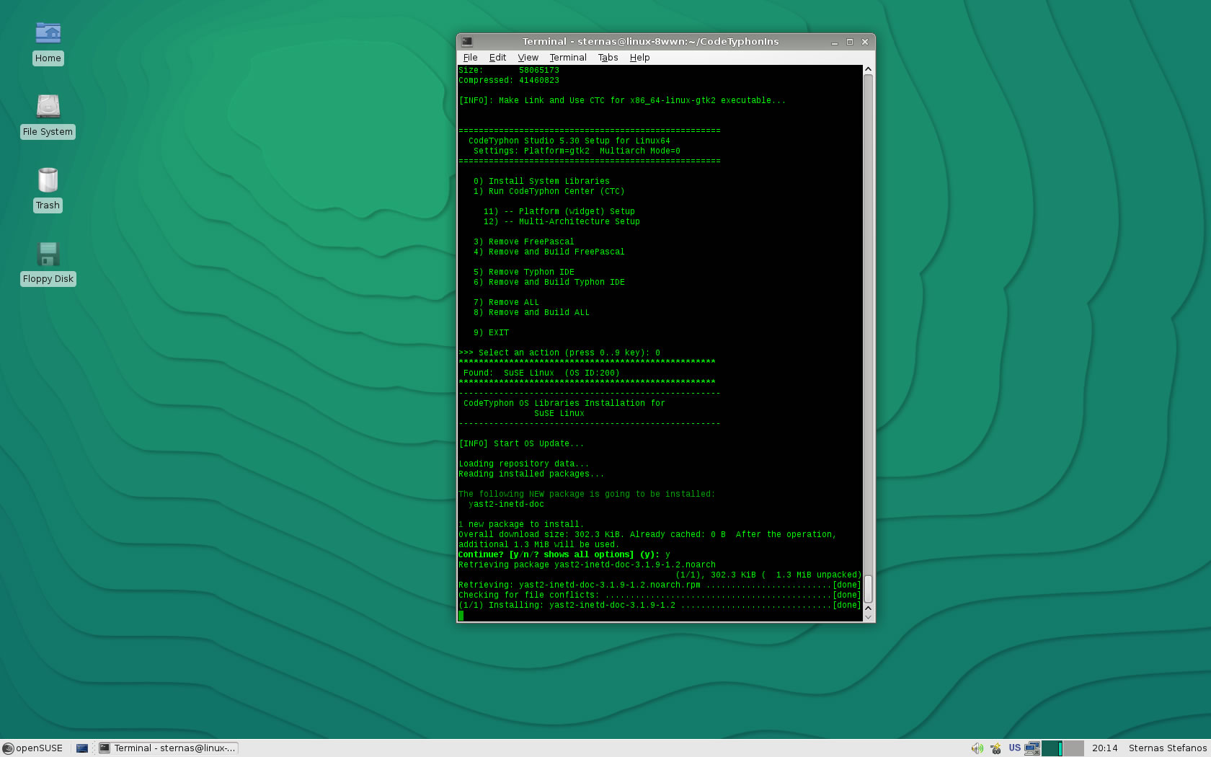Click the terminal scrollbar down arrow
Image resolution: width=1211 pixels, height=757 pixels.
click(x=869, y=617)
